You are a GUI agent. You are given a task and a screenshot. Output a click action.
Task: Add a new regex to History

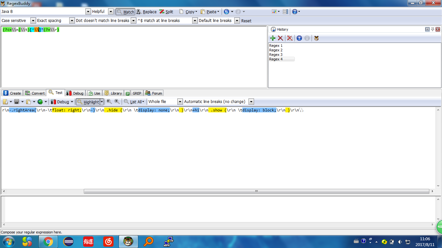pyautogui.click(x=273, y=38)
